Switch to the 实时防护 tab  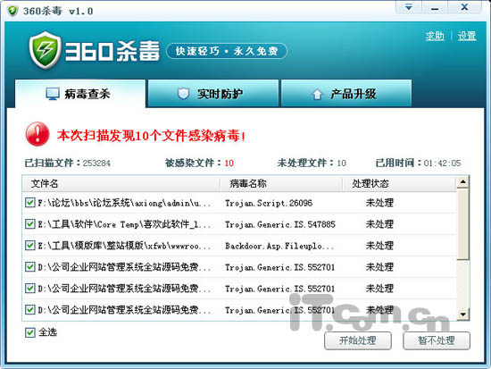(x=213, y=94)
